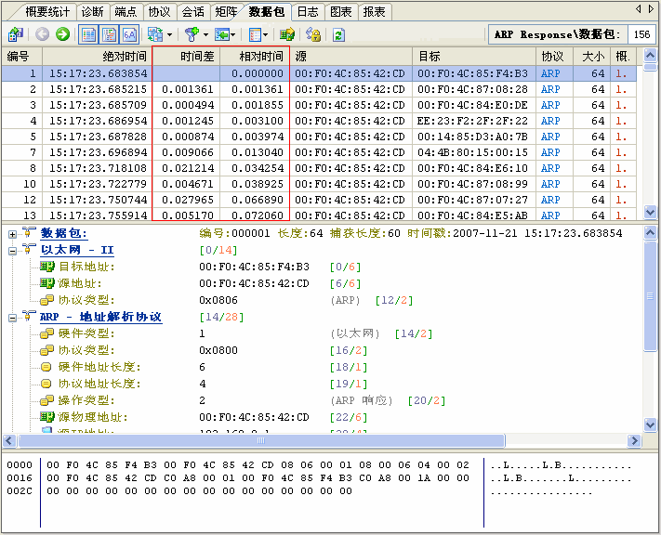The height and width of the screenshot is (535, 661).
Task: Expand the 数据包 tree node
Action: [12, 233]
